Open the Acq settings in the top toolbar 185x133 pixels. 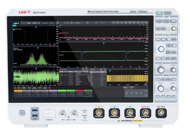coord(122,23)
